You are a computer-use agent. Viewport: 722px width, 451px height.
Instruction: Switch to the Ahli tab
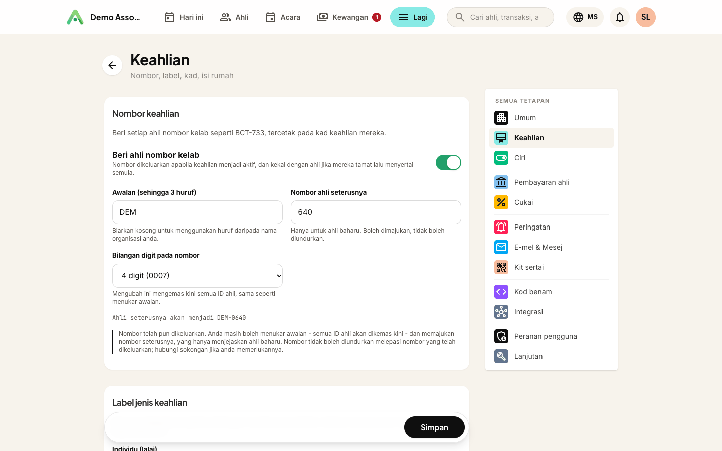point(234,17)
